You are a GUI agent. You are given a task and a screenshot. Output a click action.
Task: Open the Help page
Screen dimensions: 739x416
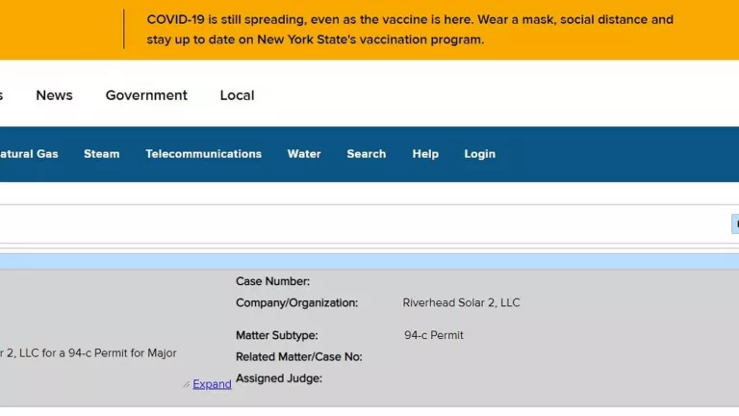pyautogui.click(x=425, y=154)
